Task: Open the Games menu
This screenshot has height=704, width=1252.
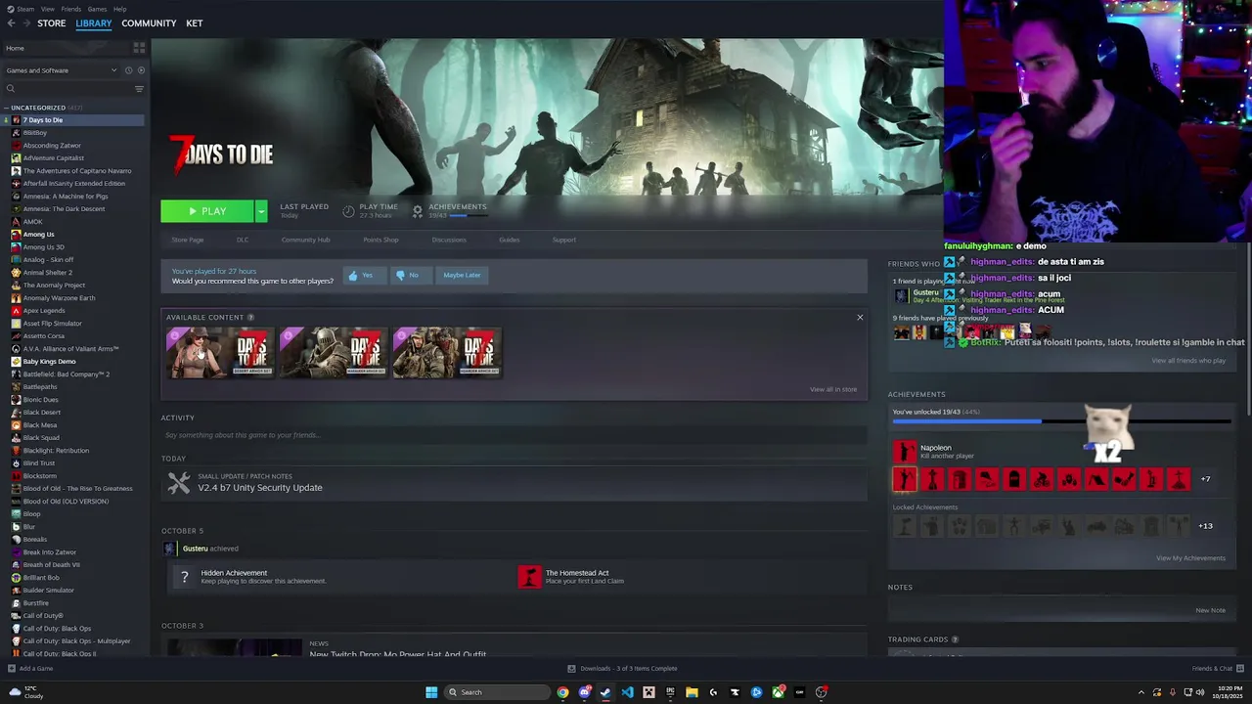Action: (97, 9)
